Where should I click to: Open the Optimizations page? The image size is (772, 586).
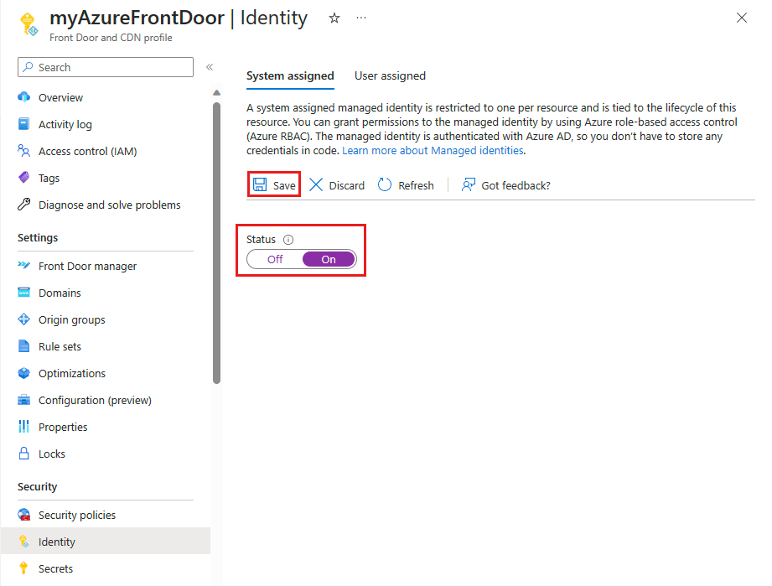coord(72,373)
